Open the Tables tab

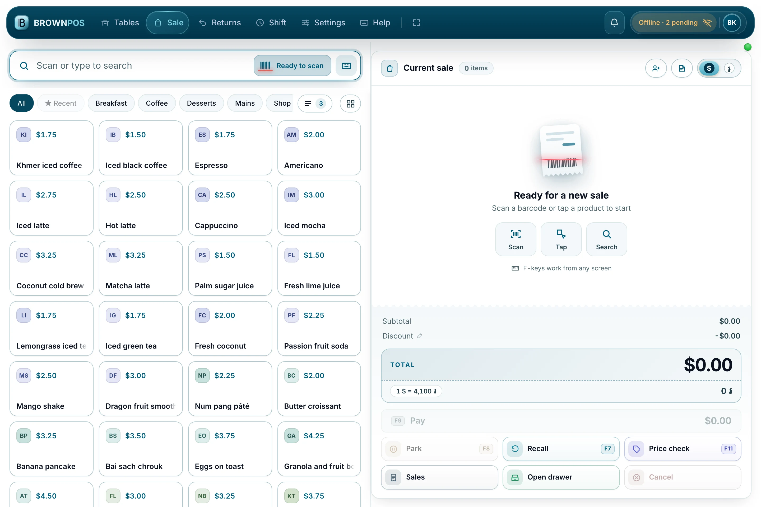pyautogui.click(x=120, y=23)
